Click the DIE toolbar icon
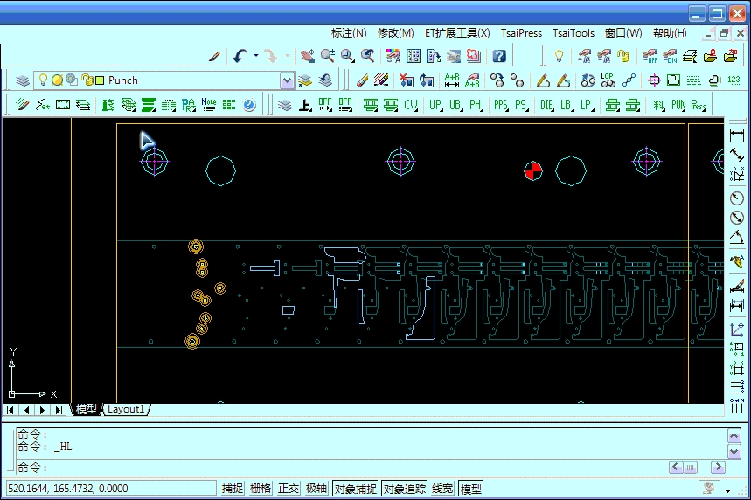Image resolution: width=751 pixels, height=500 pixels. coord(546,105)
